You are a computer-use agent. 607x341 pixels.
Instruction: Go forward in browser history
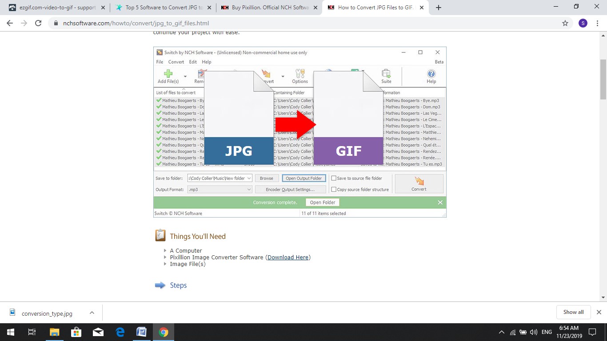24,23
